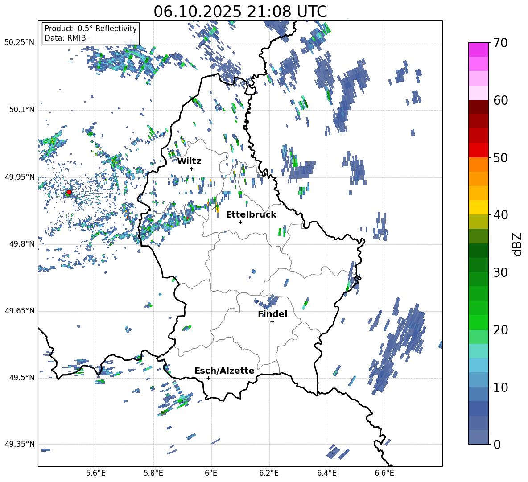This screenshot has height=482, width=528.
Task: Click the Ettelbruck station cross marker
Action: [x=240, y=222]
